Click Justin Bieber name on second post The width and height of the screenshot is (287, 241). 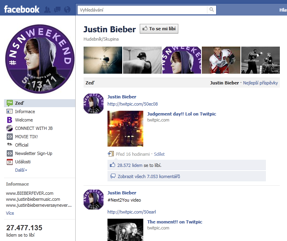[122, 193]
